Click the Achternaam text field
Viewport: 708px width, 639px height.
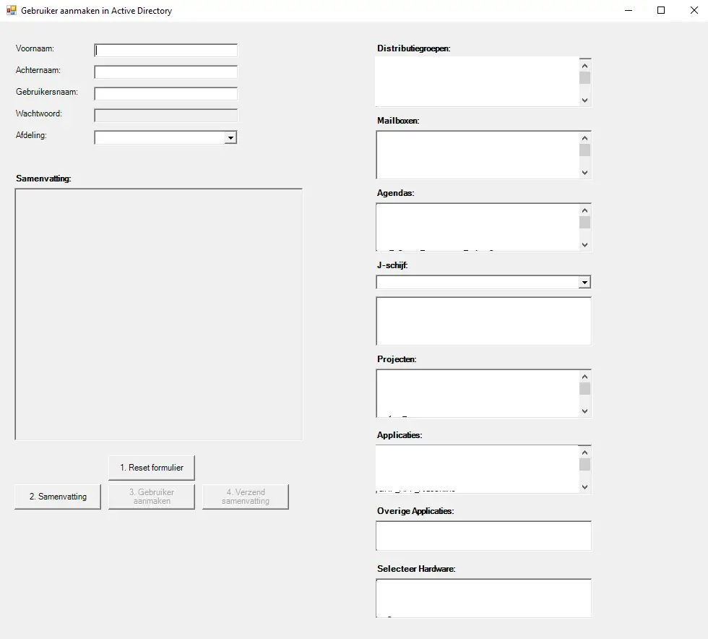tap(165, 72)
